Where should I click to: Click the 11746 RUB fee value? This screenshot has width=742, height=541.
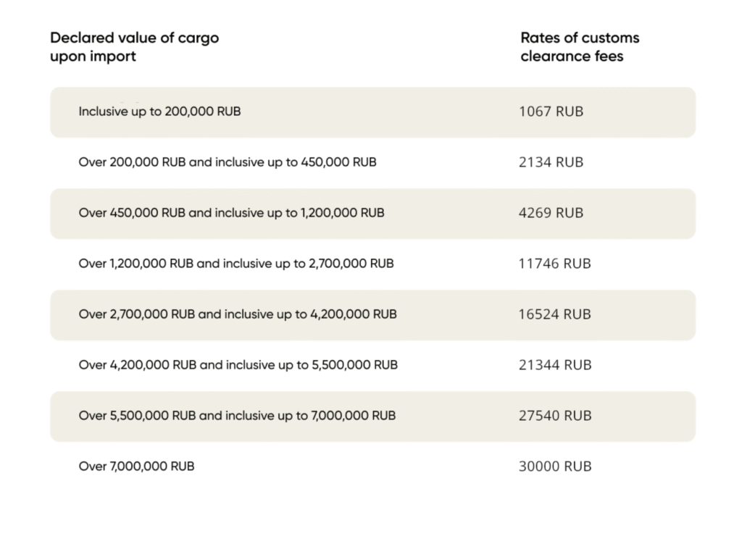click(x=554, y=264)
